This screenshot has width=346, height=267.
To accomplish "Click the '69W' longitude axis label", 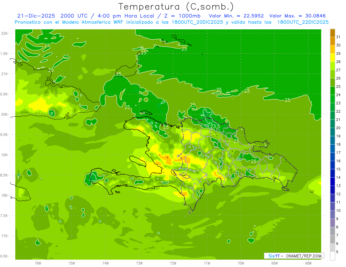I will [x=274, y=263].
